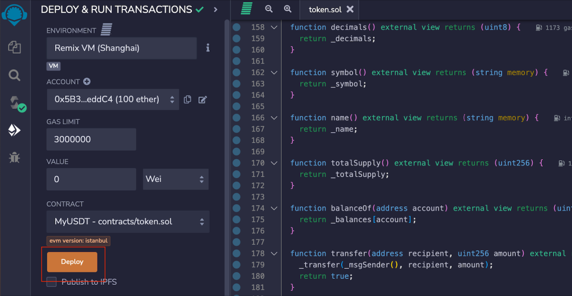
Task: Collapse the plugin panel with arrow
Action: tap(215, 10)
